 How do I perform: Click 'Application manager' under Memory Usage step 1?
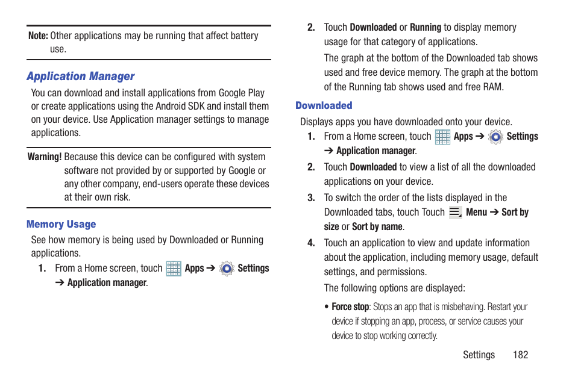(107, 283)
